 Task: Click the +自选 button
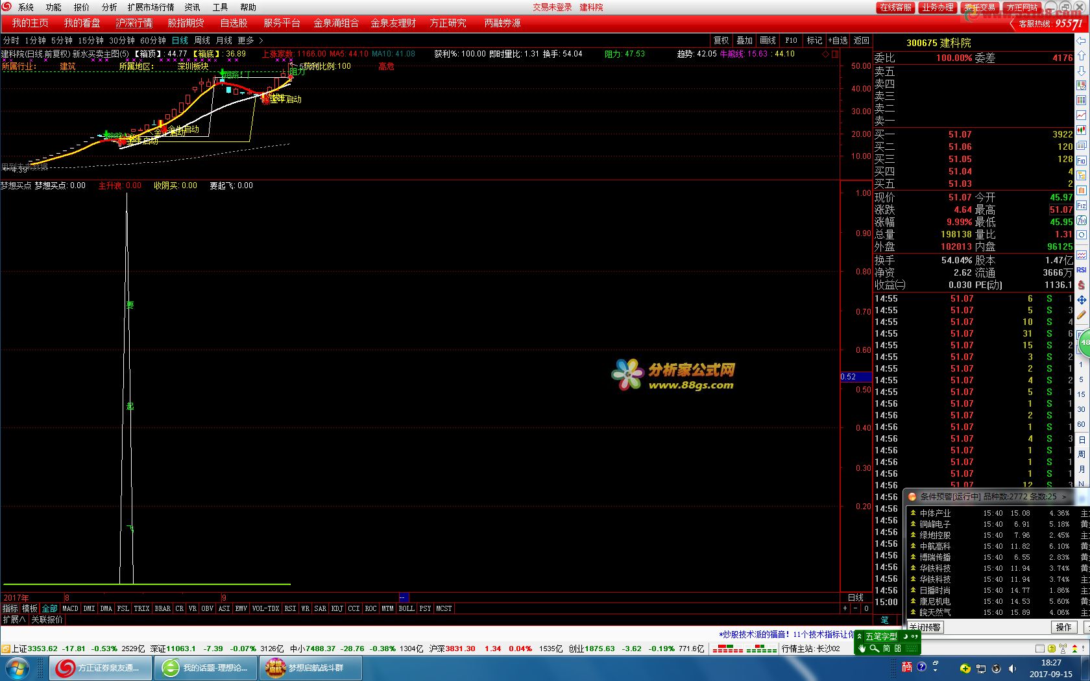point(838,40)
